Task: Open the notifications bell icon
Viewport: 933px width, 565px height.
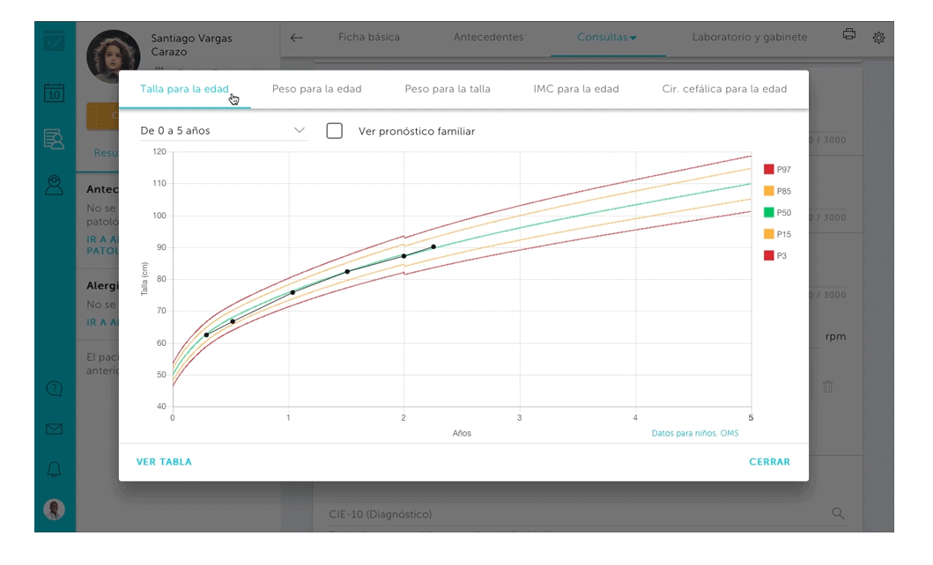Action: [54, 469]
